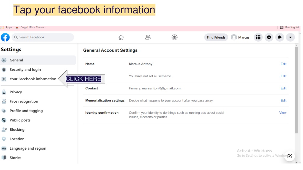
Task: Click the Find Friends button
Action: pyautogui.click(x=216, y=37)
